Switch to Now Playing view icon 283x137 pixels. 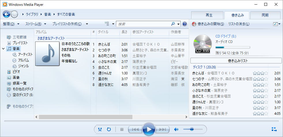tap(274, 129)
